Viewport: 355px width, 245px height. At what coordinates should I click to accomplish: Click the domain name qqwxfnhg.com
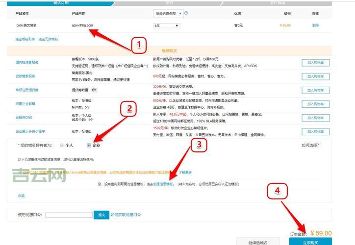pos(82,25)
